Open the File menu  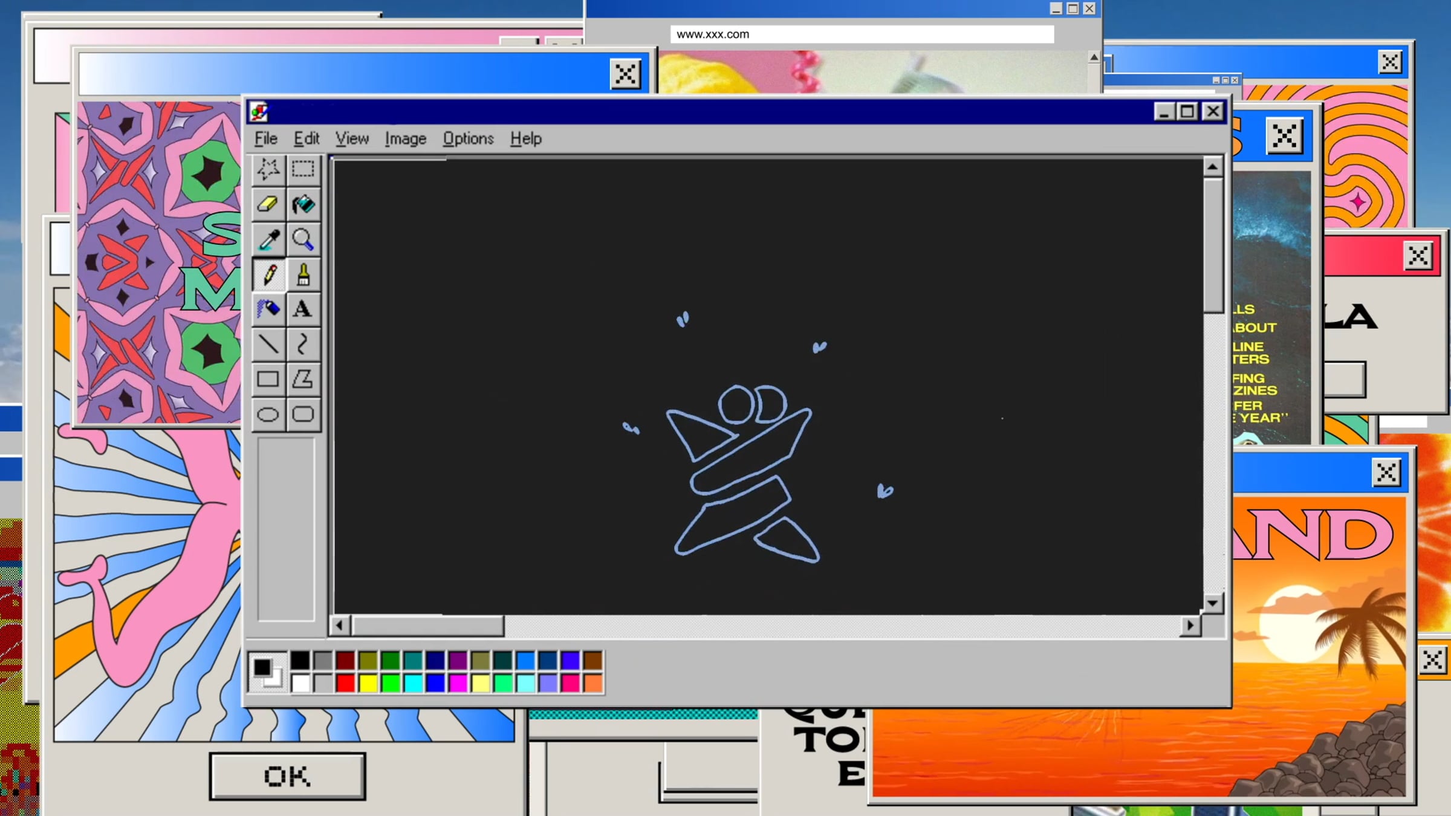click(x=266, y=138)
